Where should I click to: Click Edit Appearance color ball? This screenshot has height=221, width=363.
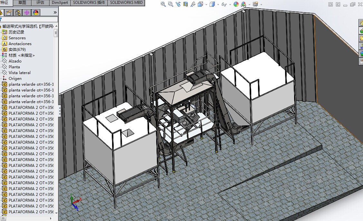(236, 4)
